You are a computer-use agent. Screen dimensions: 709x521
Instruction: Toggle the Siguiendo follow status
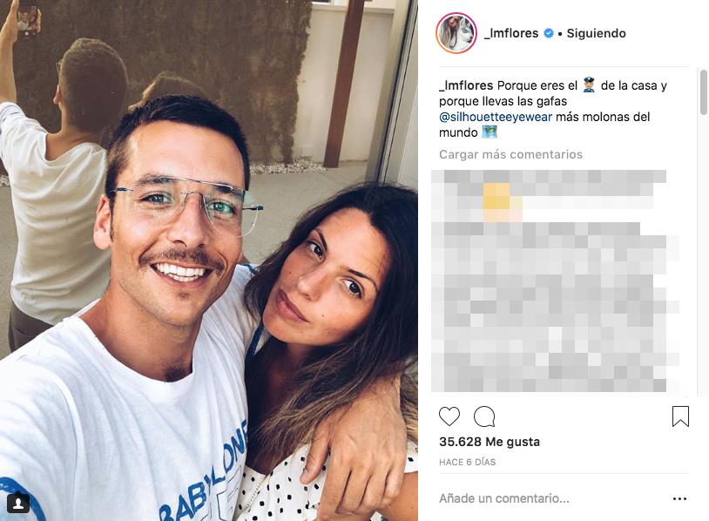point(596,33)
